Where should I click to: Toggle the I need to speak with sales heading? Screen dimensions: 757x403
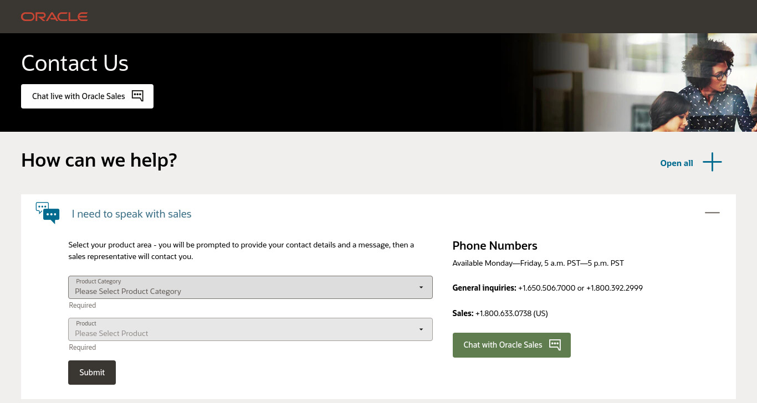pyautogui.click(x=132, y=214)
